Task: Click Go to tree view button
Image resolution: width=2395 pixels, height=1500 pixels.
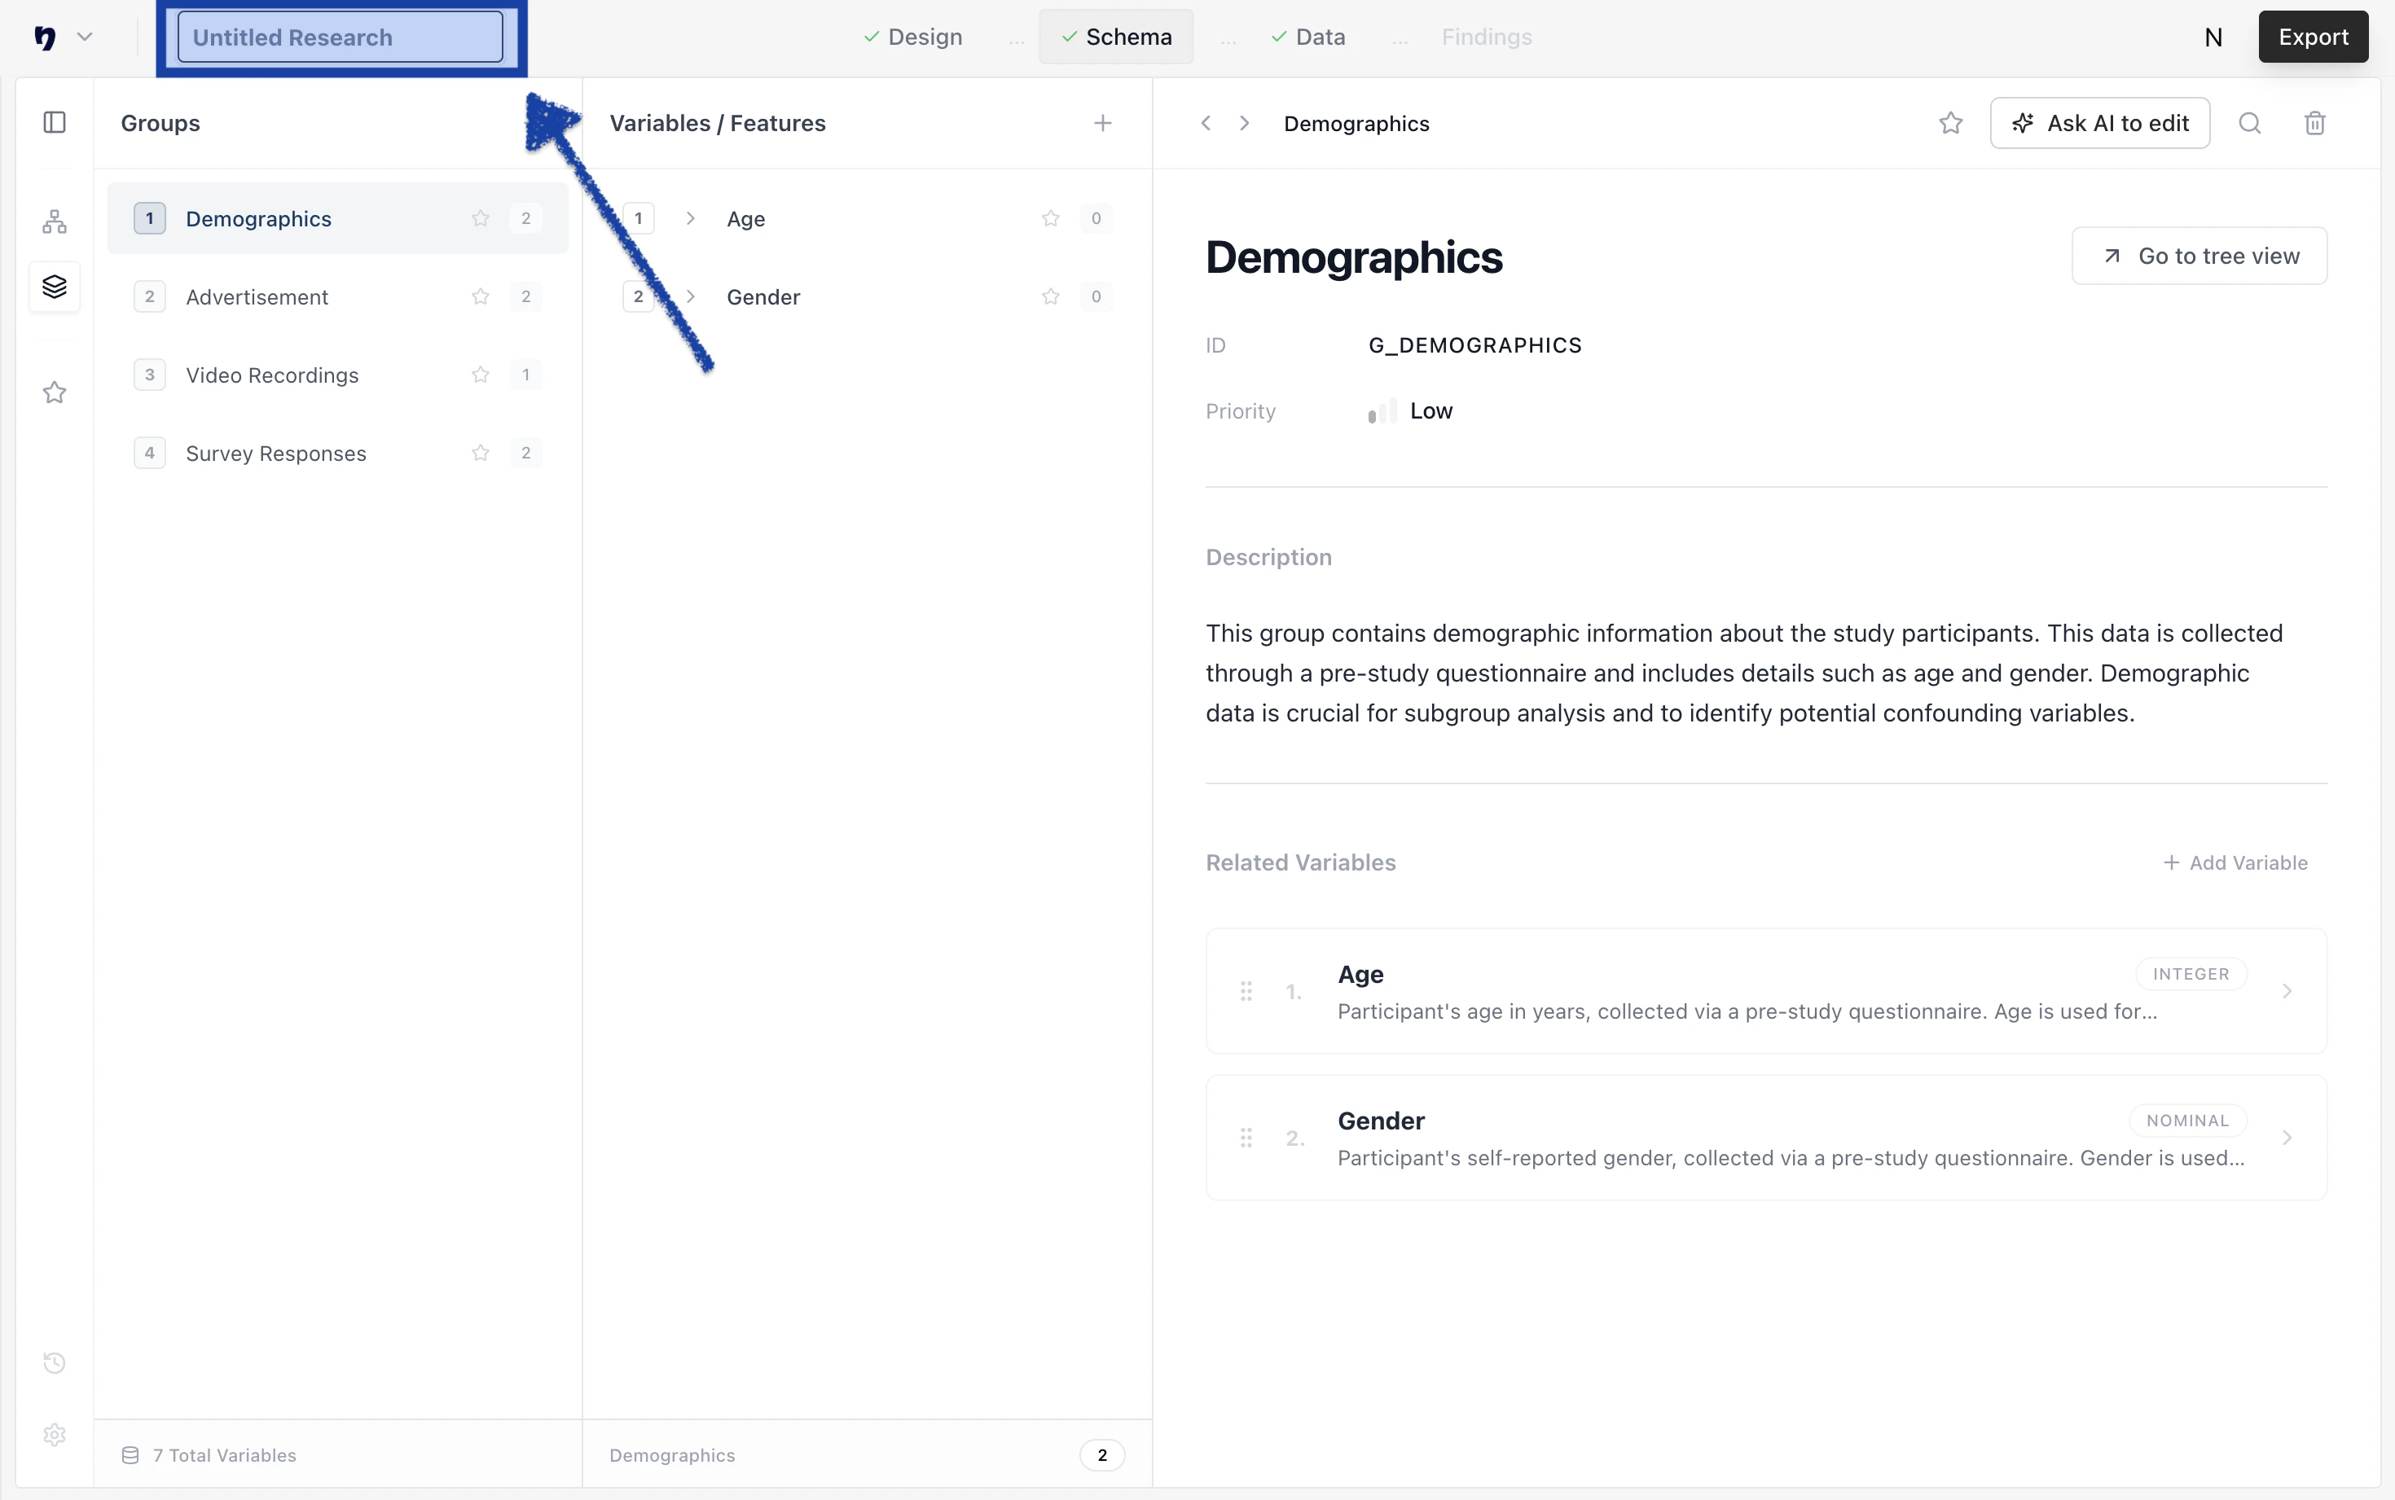Action: pyautogui.click(x=2199, y=256)
